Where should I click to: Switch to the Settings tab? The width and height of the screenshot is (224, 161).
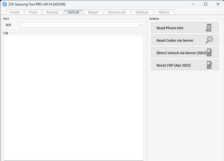pyautogui.click(x=142, y=12)
